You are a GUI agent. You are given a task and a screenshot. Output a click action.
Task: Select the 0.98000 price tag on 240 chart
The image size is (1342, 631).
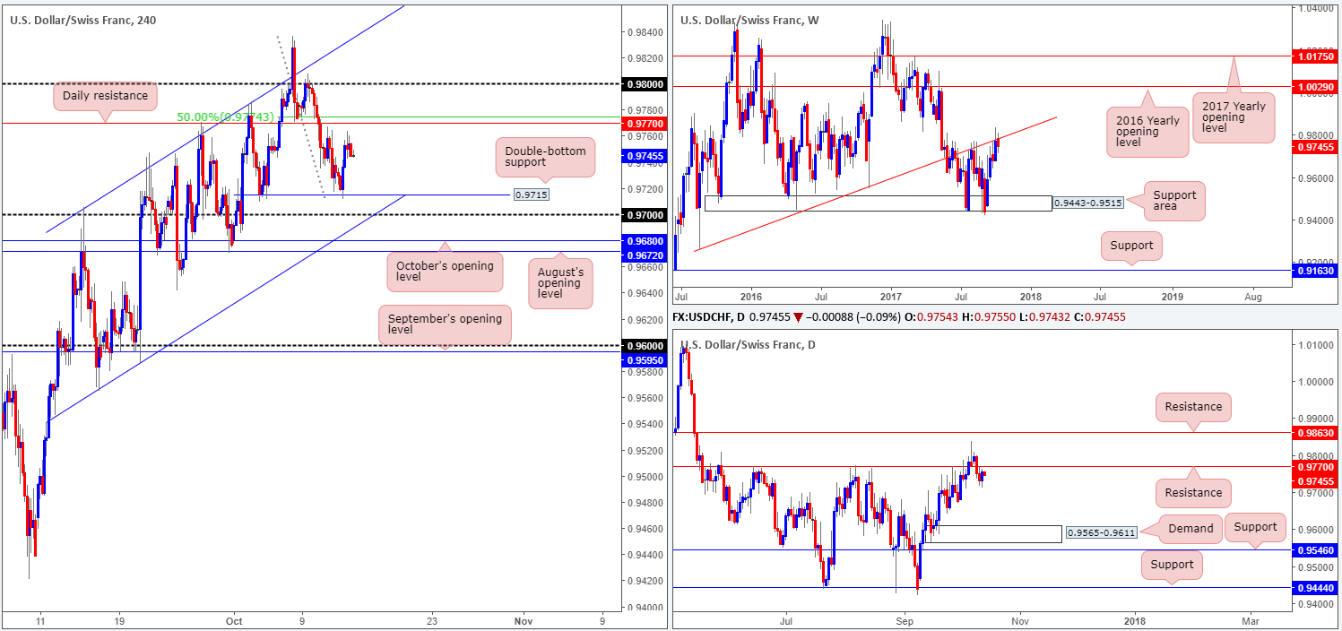pyautogui.click(x=643, y=84)
